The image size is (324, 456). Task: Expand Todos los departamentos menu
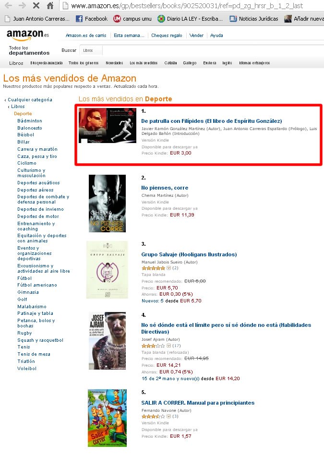point(29,50)
